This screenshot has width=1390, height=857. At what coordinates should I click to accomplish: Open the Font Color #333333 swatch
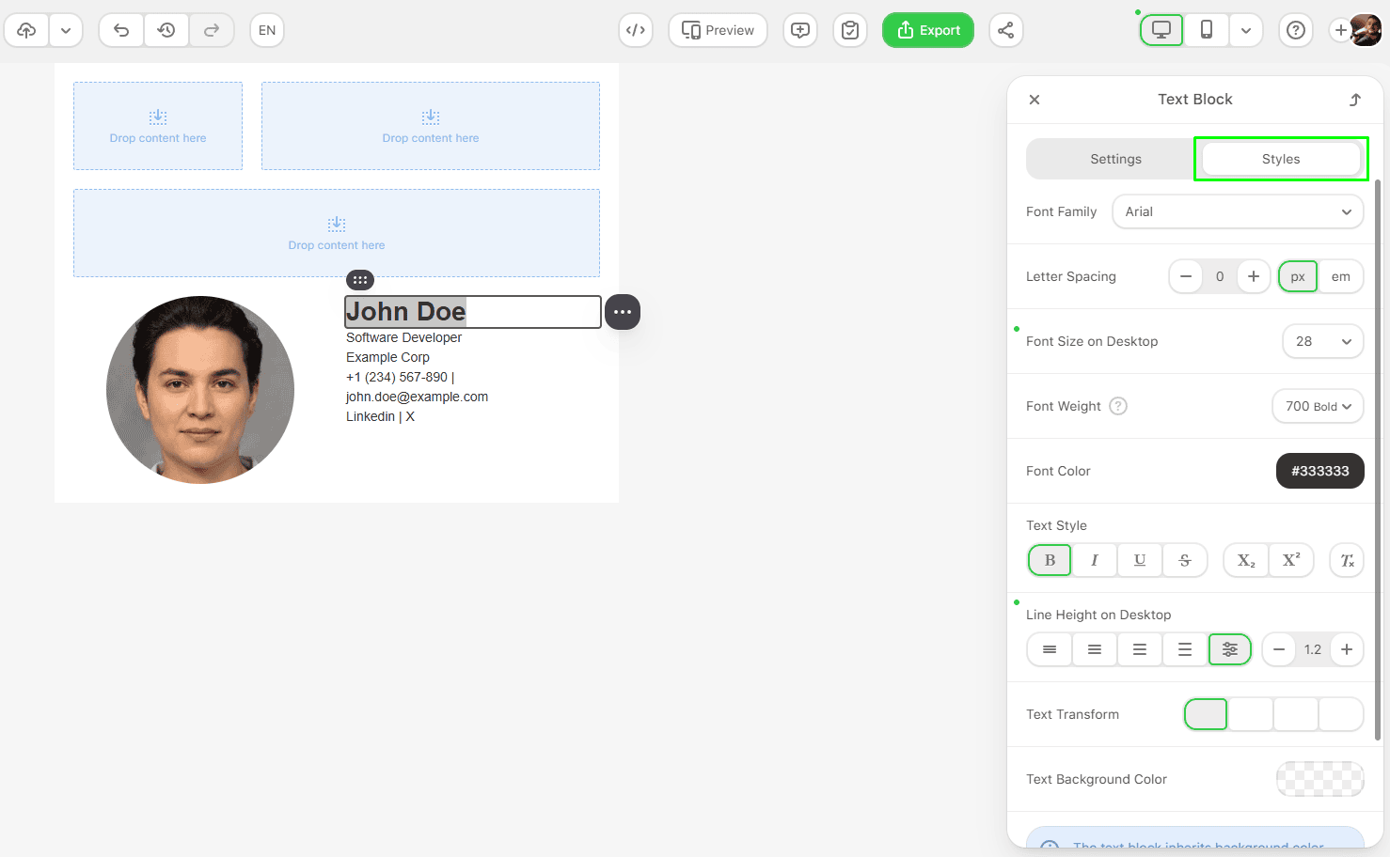pyautogui.click(x=1320, y=471)
